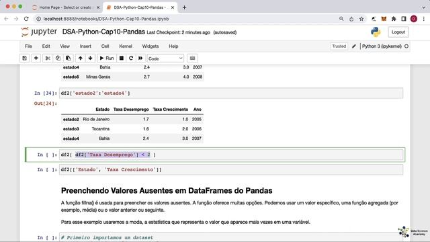Click Taxa Desemprego column header in Out[34]

tap(131, 110)
